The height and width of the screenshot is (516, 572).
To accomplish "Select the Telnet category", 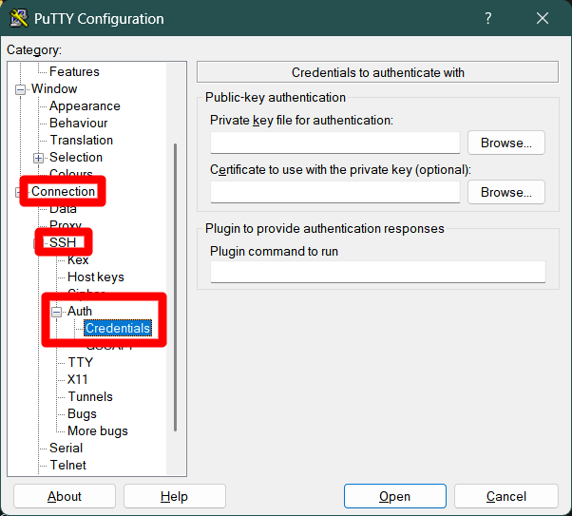I will point(67,465).
